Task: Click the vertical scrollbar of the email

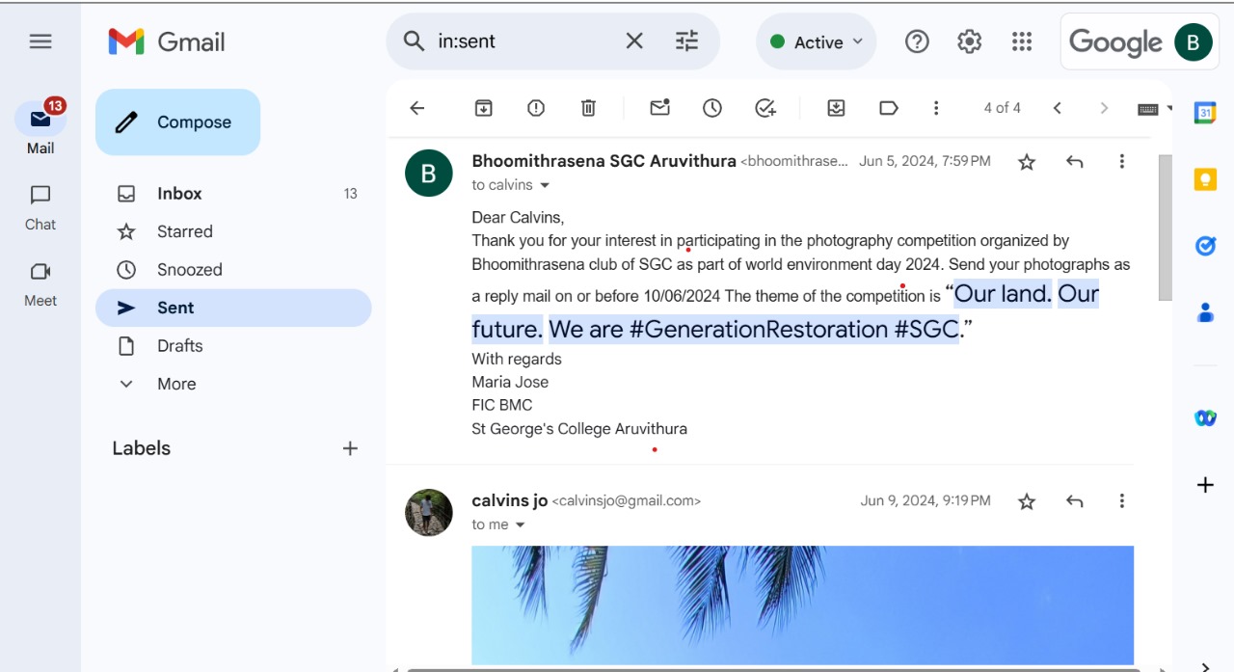Action: click(1165, 228)
